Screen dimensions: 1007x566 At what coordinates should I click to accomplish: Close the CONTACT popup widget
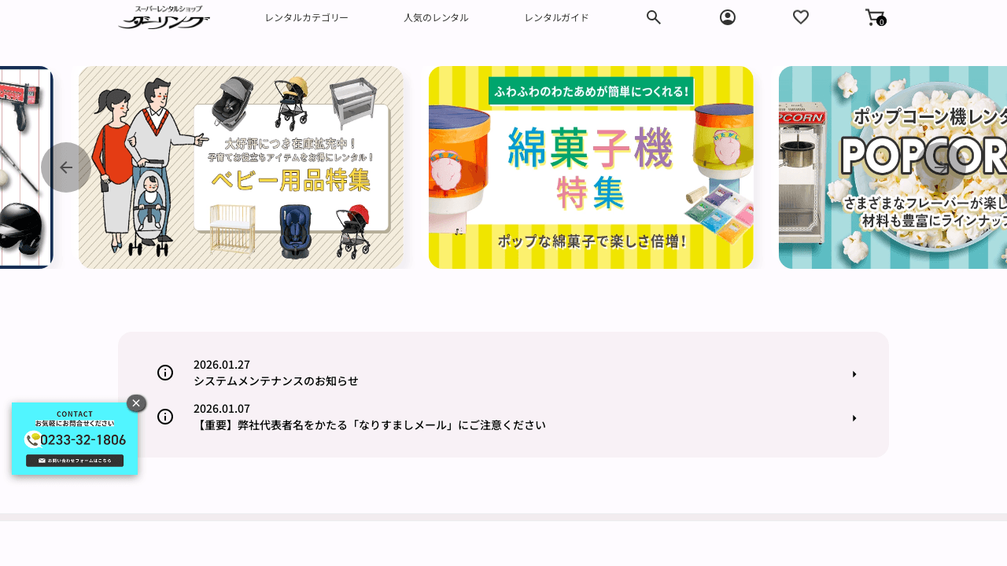135,402
